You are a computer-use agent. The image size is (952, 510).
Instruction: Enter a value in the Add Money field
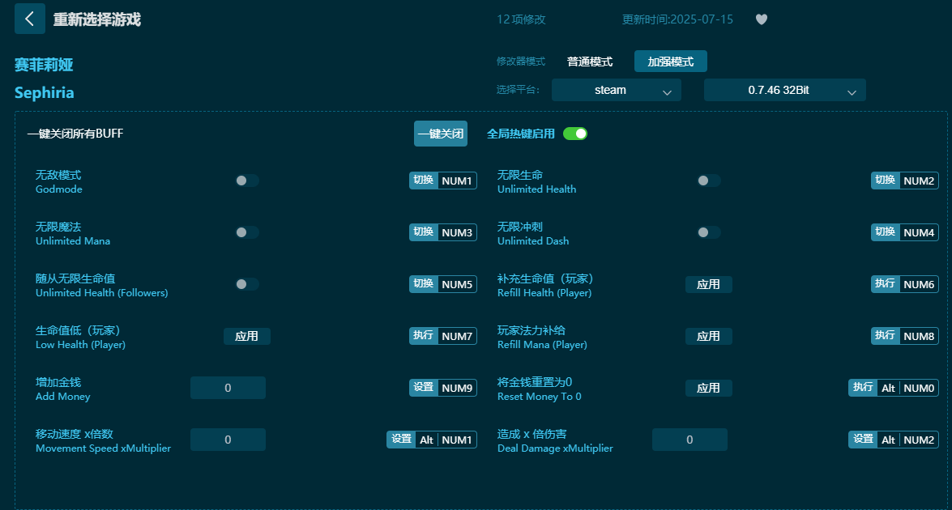tap(228, 388)
